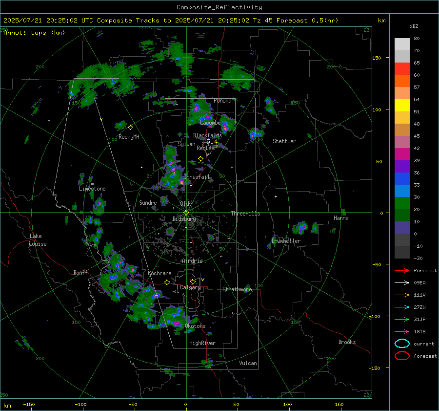
Task: Click the Drumheller label
Action: pyautogui.click(x=286, y=241)
